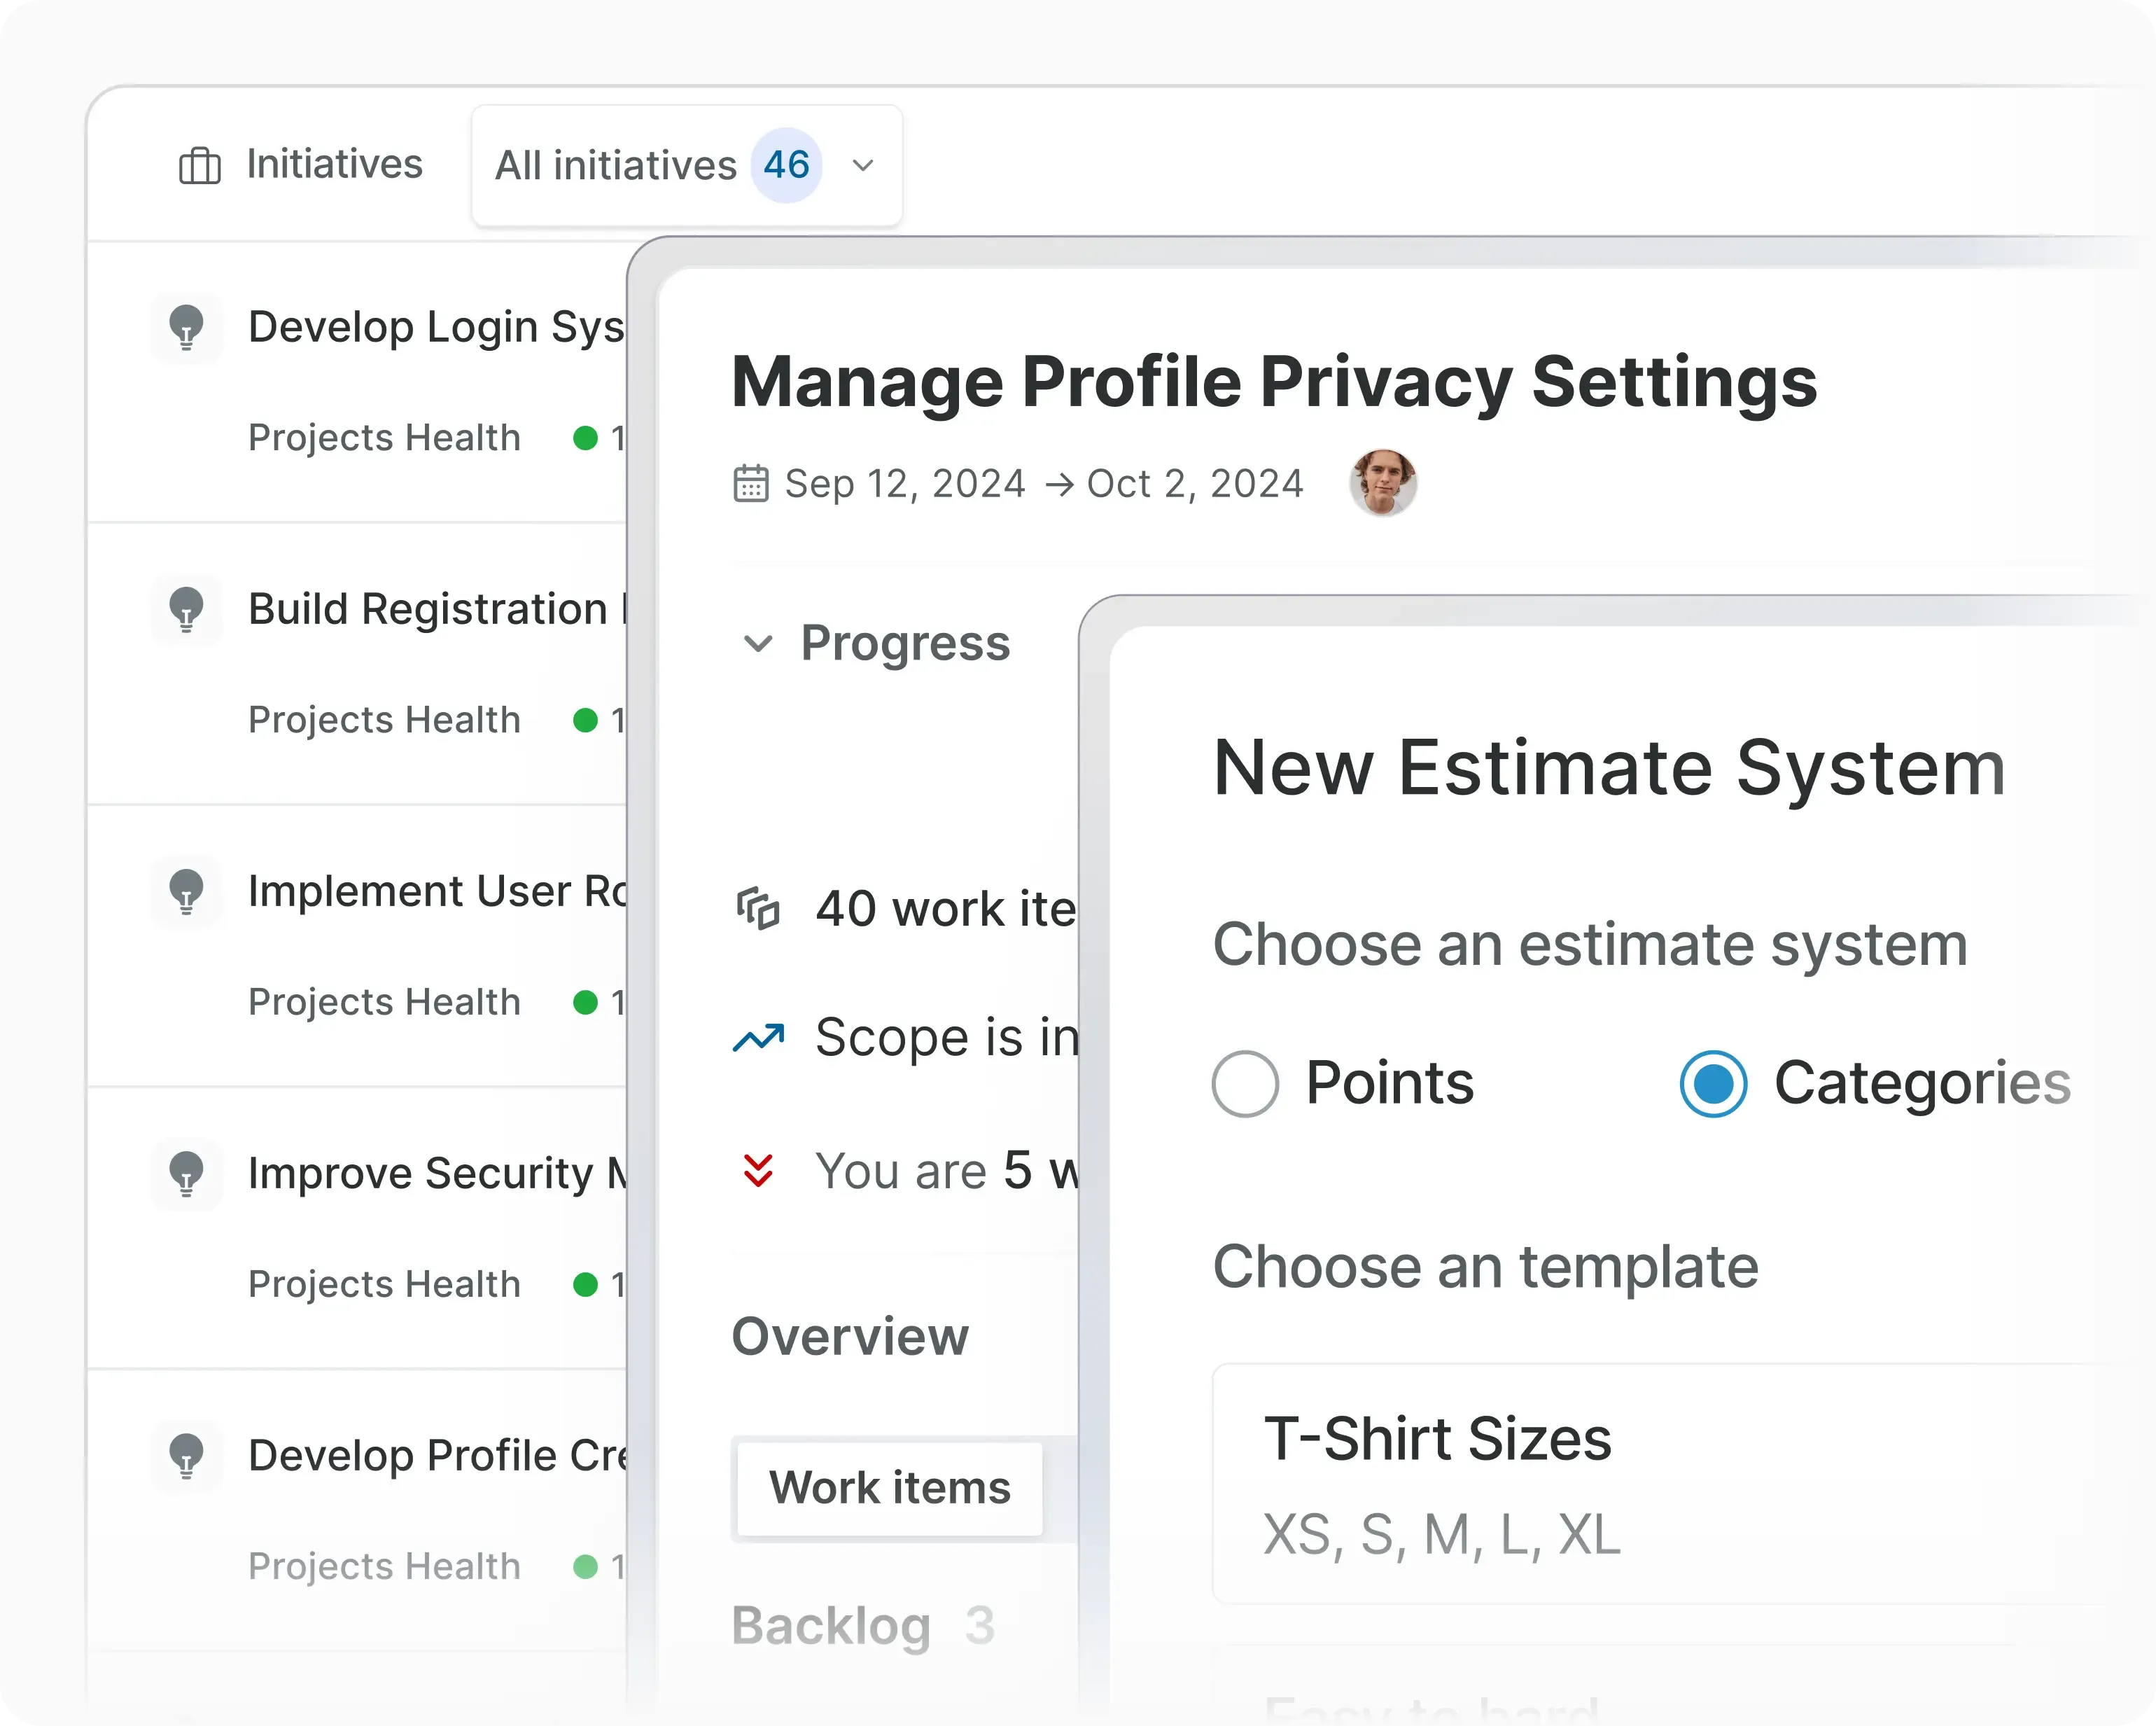The image size is (2156, 1726).
Task: Click the red double-chevron behind-schedule icon
Action: (758, 1171)
